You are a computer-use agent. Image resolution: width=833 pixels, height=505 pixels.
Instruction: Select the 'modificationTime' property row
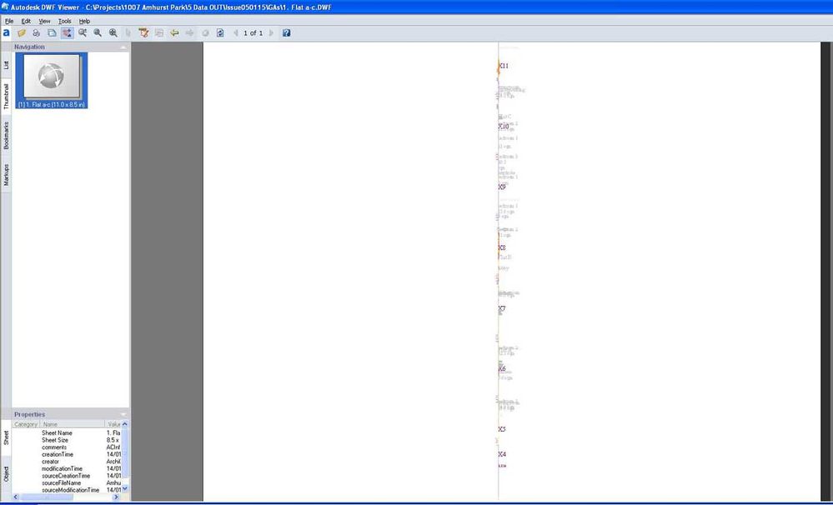click(67, 469)
